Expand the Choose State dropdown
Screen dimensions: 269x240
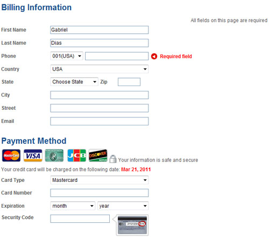pos(74,82)
